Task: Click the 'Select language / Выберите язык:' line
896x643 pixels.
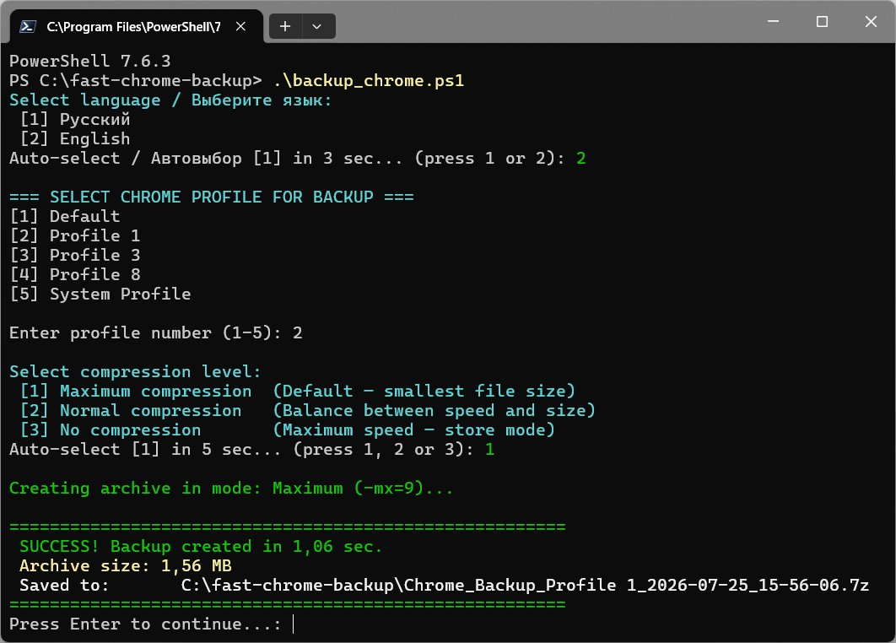Action: (170, 100)
